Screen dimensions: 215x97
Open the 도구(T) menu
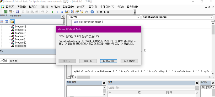(93, 7)
